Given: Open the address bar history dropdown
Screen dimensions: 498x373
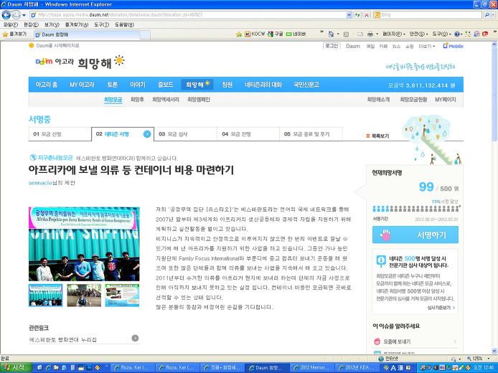Looking at the screenshot, I should [349, 14].
